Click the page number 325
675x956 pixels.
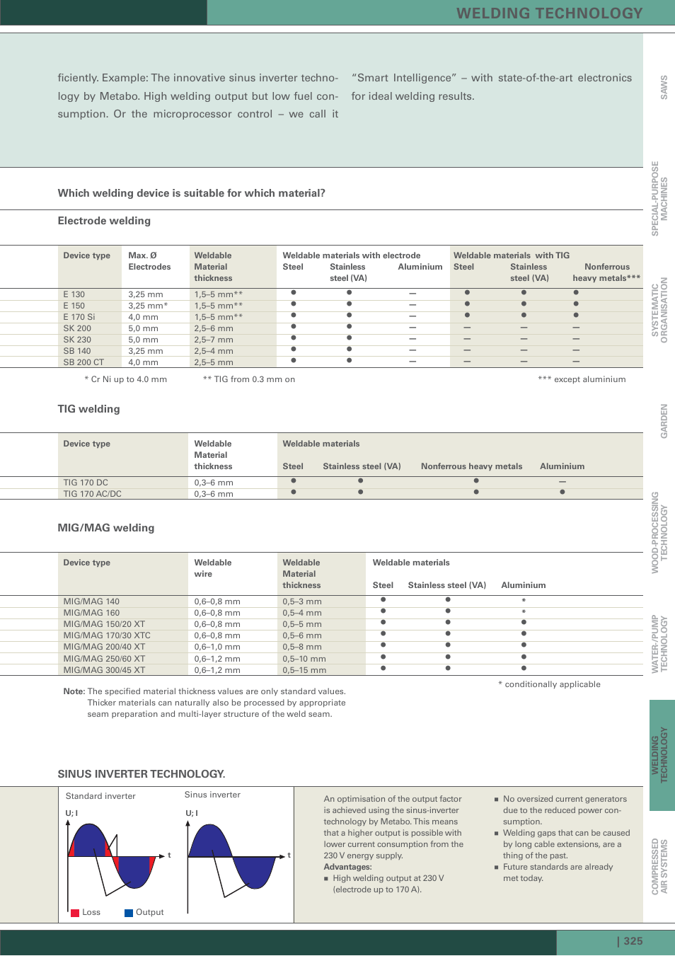(633, 941)
